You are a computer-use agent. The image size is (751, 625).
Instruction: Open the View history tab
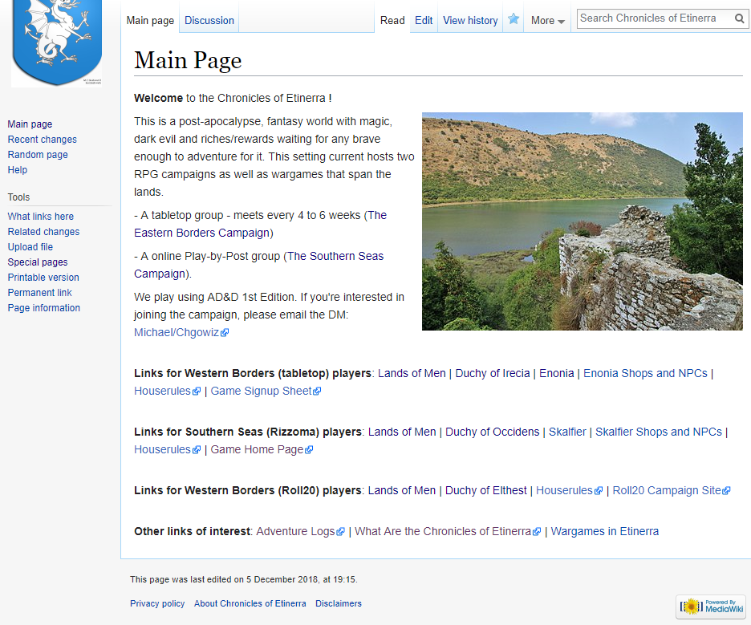pos(470,21)
